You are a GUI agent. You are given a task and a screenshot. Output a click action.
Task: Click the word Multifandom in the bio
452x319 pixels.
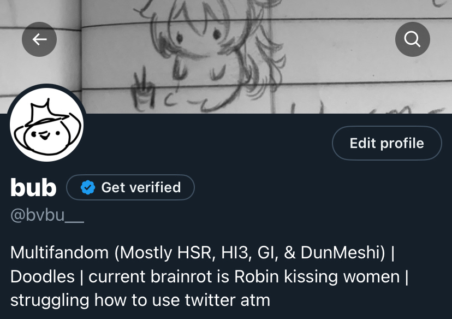[x=60, y=253]
